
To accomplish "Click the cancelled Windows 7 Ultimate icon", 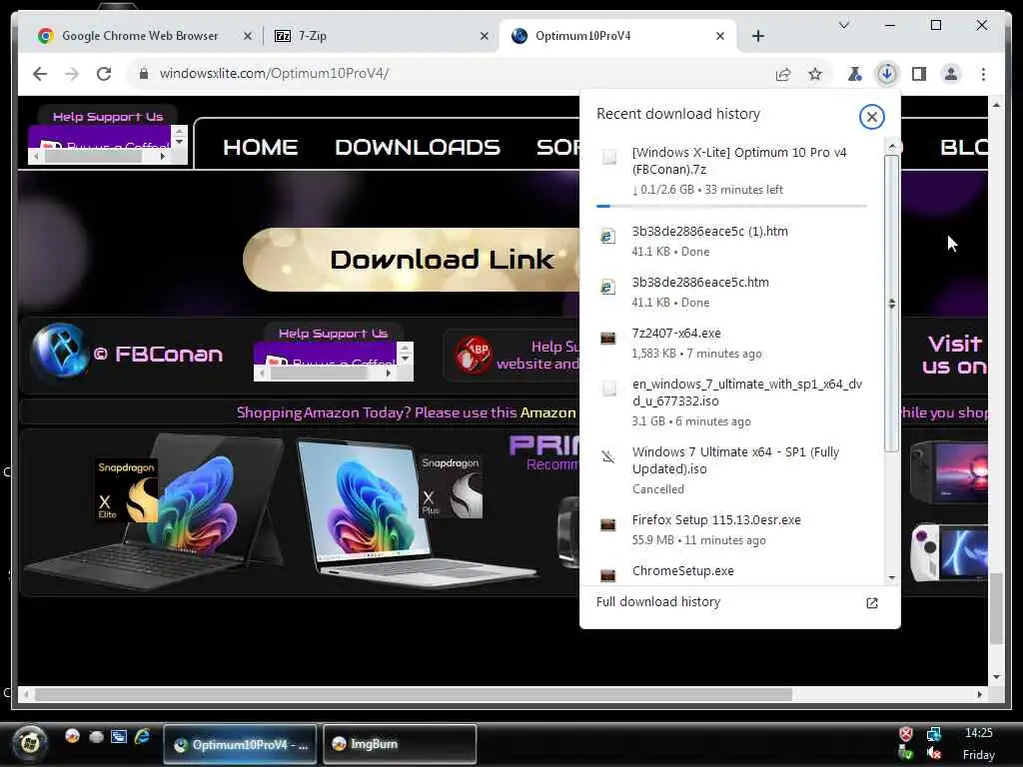I will pyautogui.click(x=608, y=456).
